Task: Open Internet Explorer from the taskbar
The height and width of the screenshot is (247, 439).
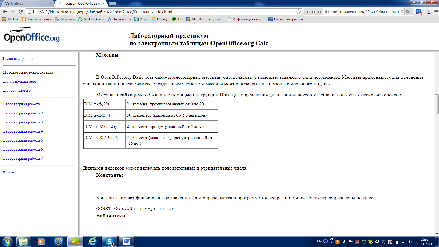Action: pyautogui.click(x=92, y=242)
